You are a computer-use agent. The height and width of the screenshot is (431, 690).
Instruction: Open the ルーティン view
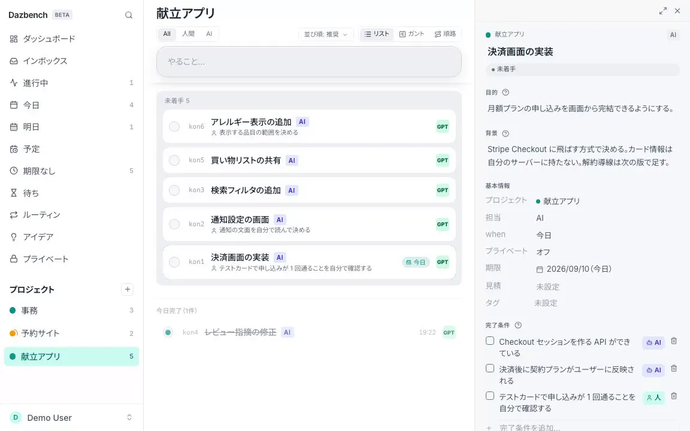71,215
